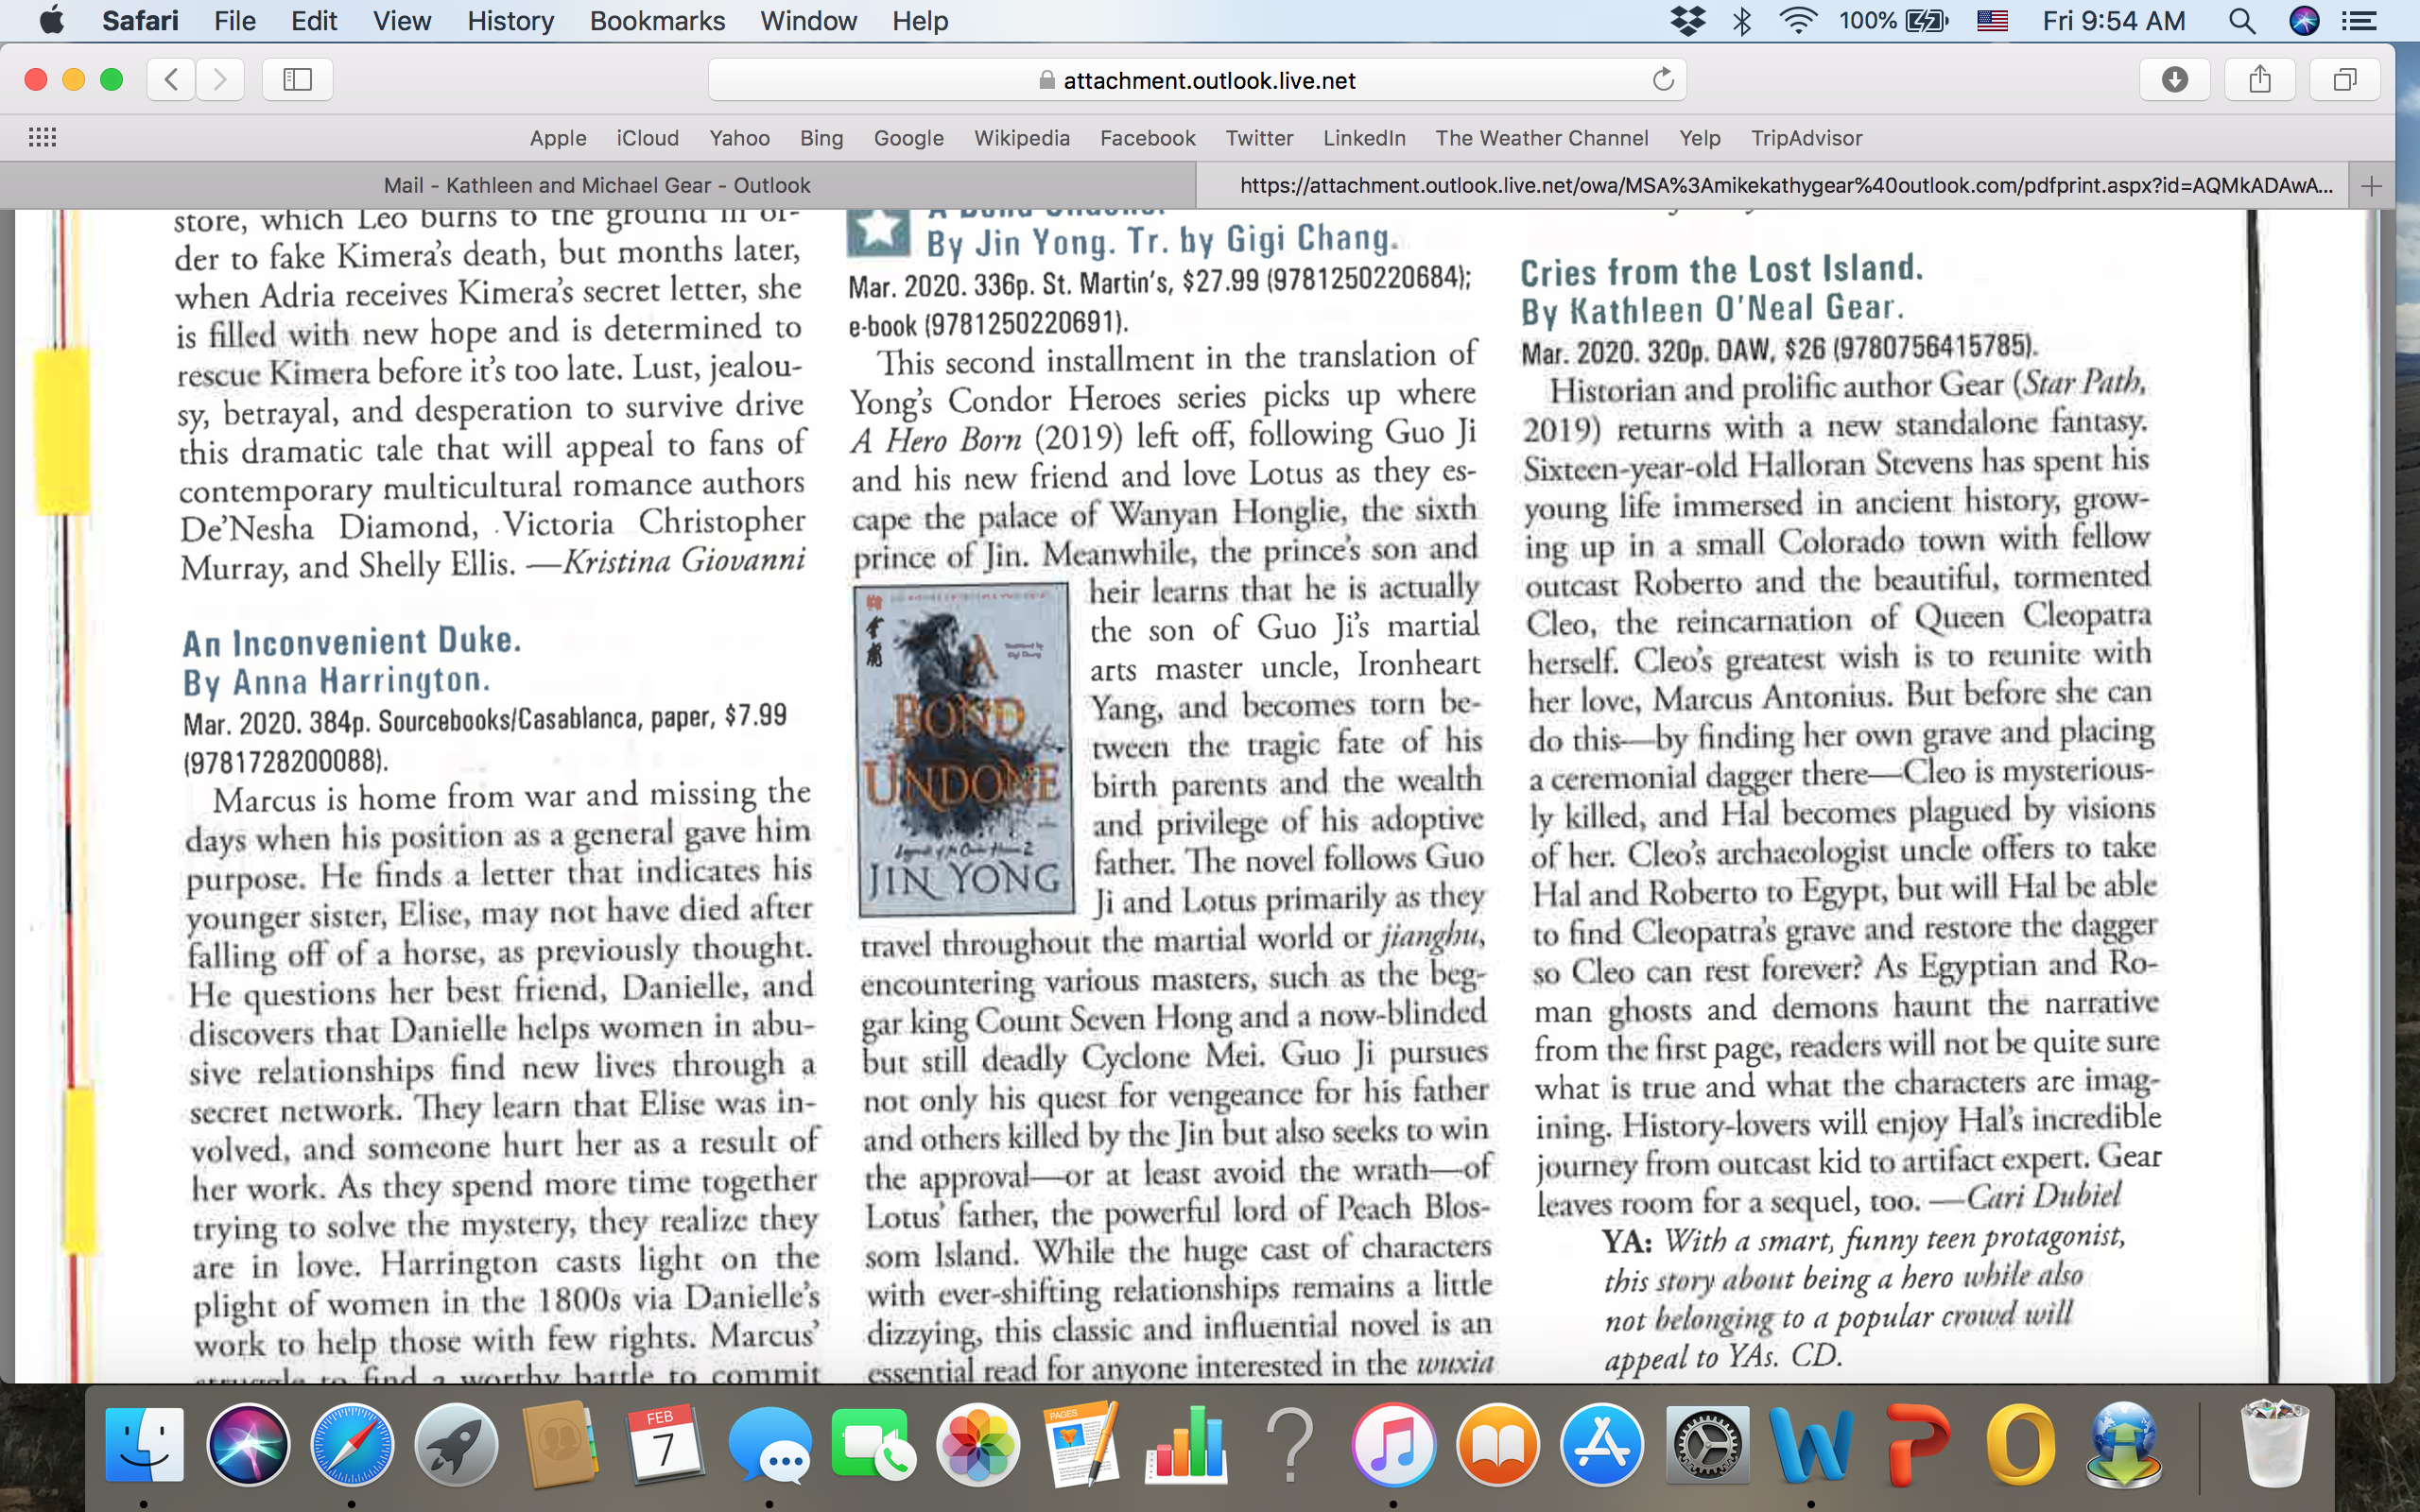
Task: Open the File menu
Action: click(x=234, y=21)
